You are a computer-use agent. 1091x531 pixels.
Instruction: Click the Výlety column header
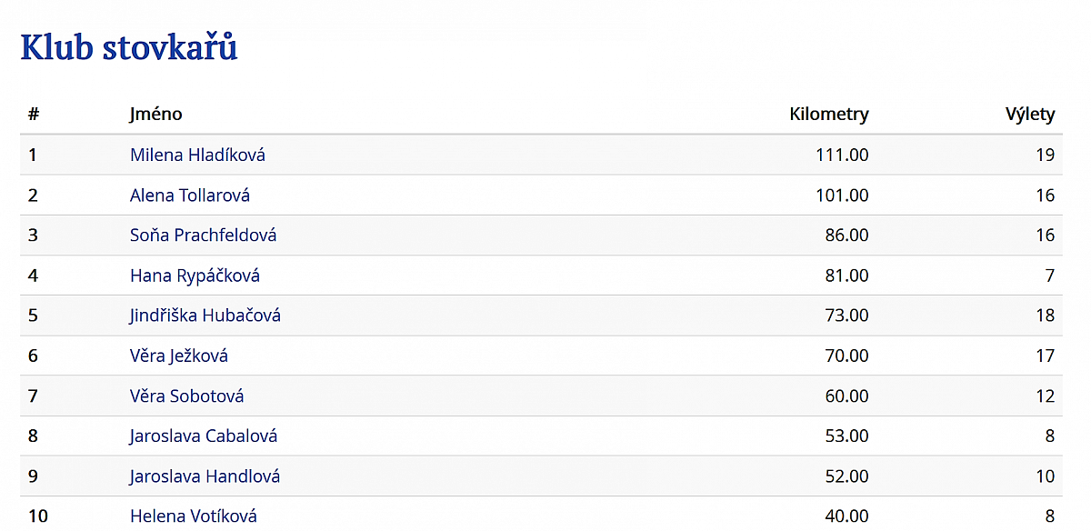[x=1029, y=115]
